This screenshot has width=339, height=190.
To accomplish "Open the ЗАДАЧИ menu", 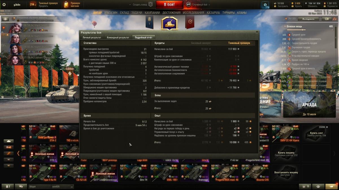I will (x=137, y=13).
